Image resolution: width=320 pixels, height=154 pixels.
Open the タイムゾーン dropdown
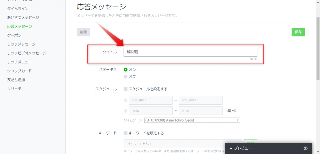[192, 120]
